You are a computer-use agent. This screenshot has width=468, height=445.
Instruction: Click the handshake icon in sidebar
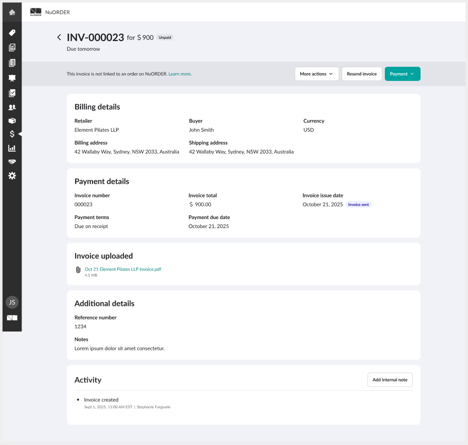click(12, 161)
